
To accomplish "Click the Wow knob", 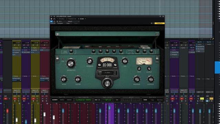I will tap(64, 79).
